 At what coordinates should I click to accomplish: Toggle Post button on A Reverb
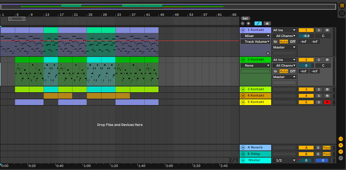coord(327,148)
